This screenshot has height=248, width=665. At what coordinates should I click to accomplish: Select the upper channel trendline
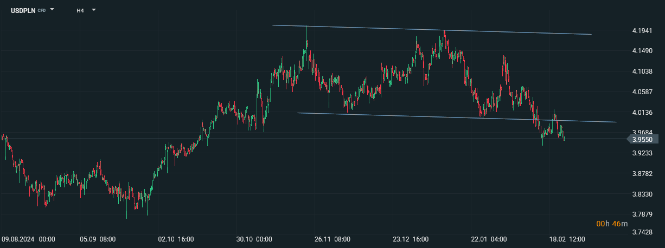click(x=432, y=30)
